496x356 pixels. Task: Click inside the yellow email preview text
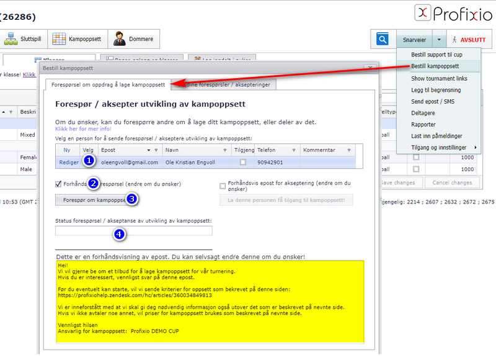(x=210, y=301)
